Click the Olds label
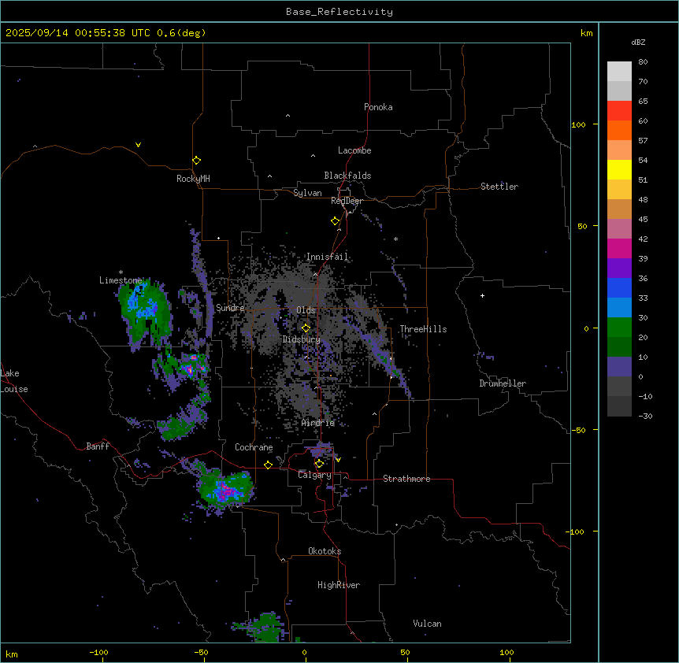 (306, 310)
